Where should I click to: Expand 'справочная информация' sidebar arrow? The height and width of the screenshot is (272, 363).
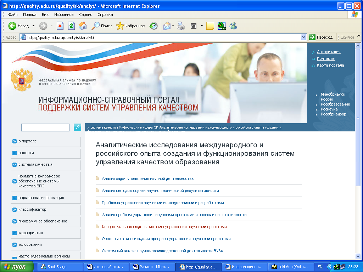pyautogui.click(x=15, y=198)
